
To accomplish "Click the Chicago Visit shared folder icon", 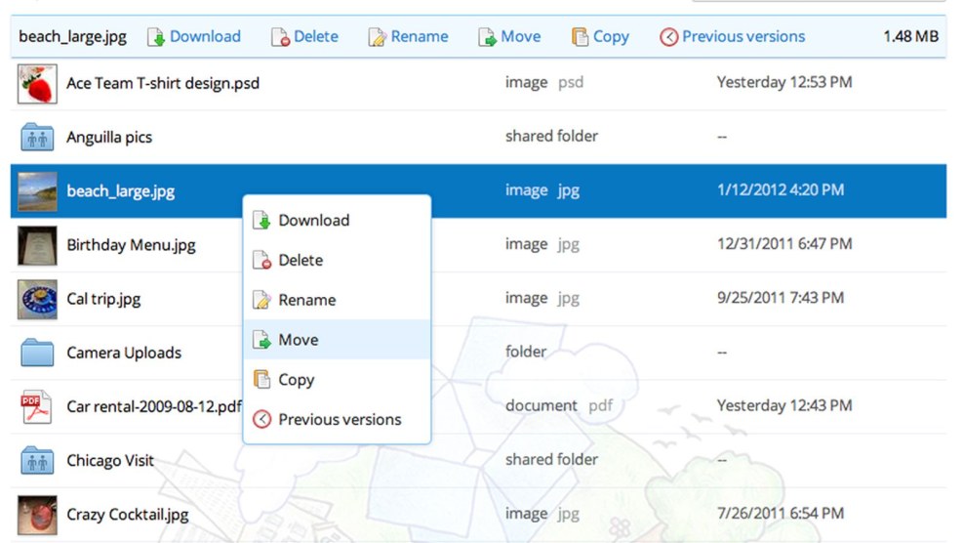I will 37,460.
